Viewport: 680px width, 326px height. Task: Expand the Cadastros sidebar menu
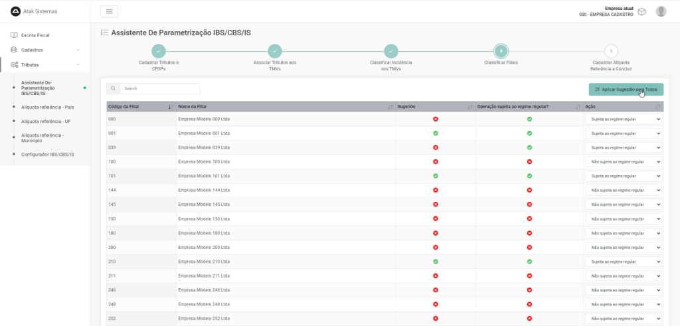(44, 50)
